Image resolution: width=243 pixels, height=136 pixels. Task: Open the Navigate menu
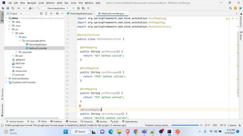pos(32,3)
